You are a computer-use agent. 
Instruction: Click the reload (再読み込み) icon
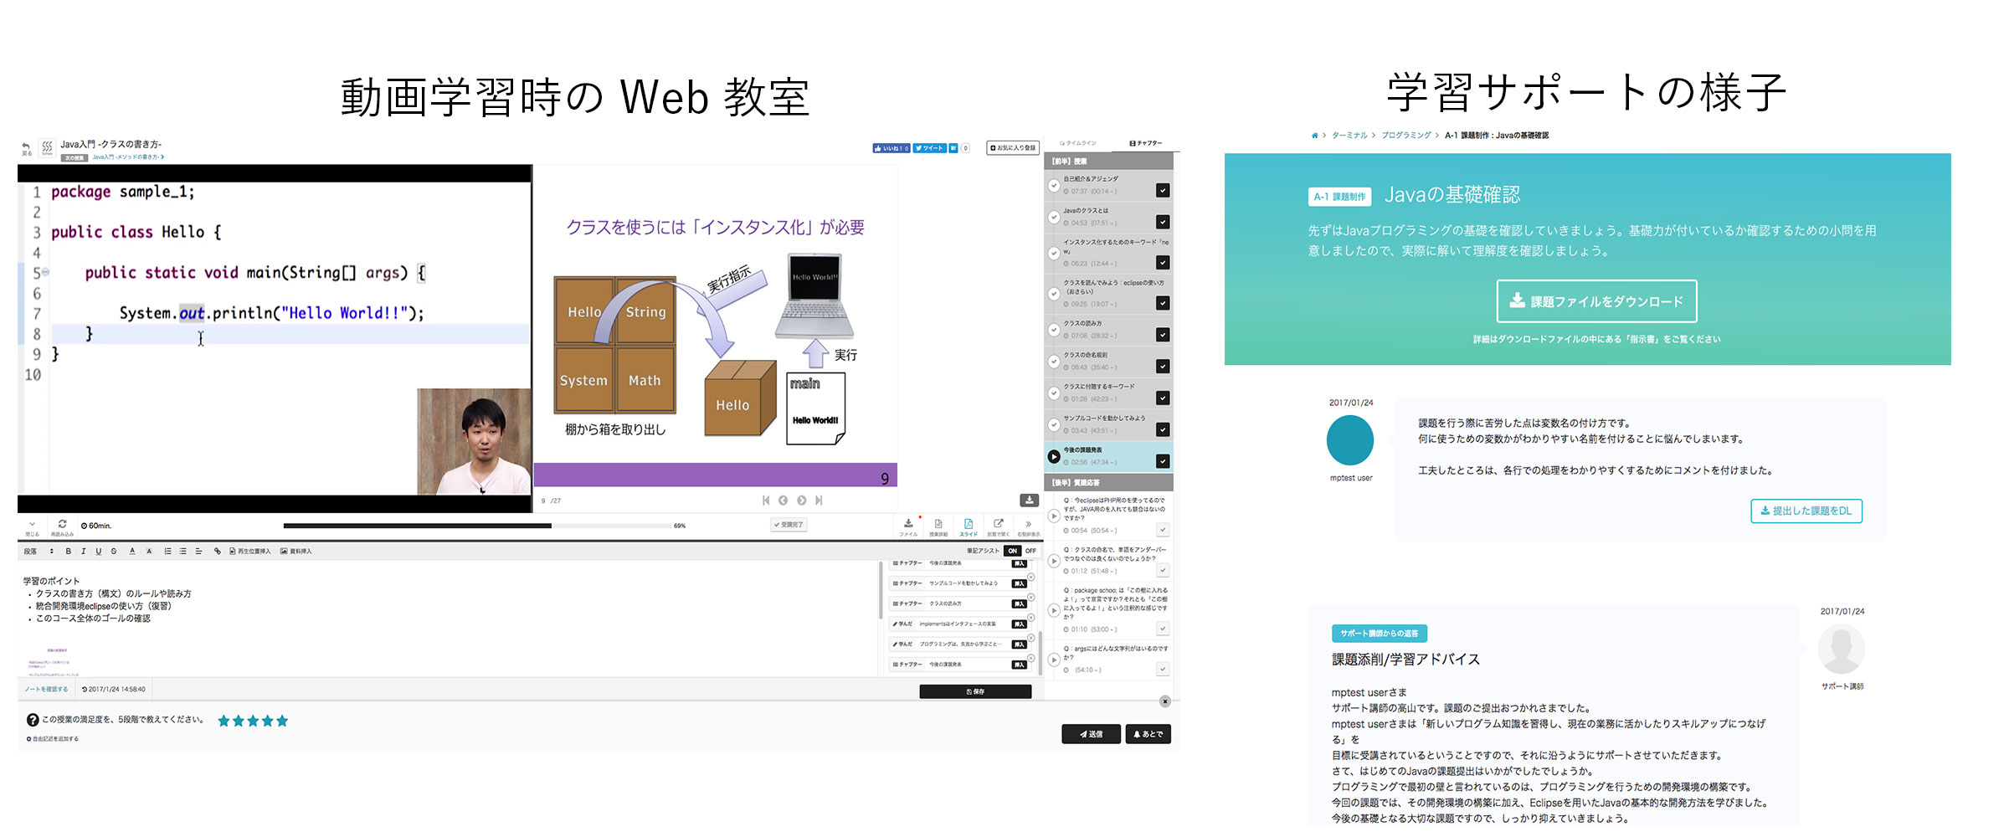tap(62, 525)
